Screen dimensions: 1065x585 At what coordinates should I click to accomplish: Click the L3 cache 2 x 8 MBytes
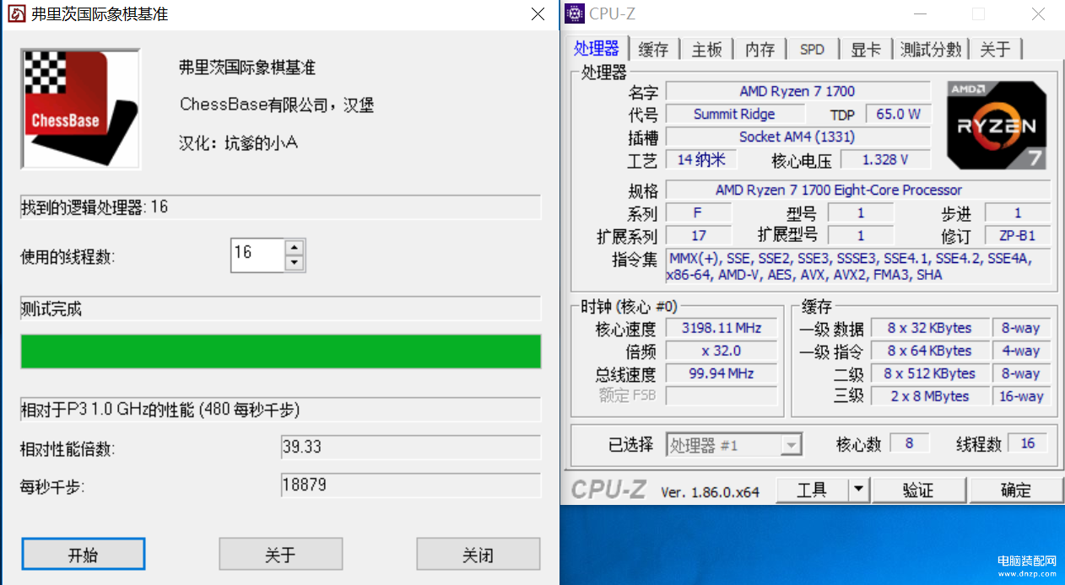click(x=929, y=396)
